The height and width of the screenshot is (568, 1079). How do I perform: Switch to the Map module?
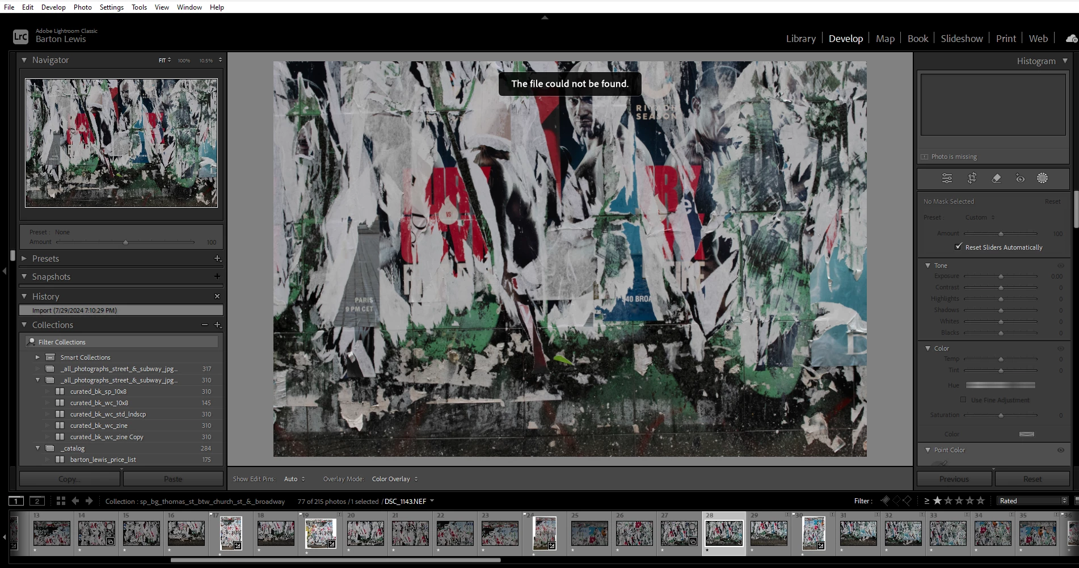(x=885, y=39)
